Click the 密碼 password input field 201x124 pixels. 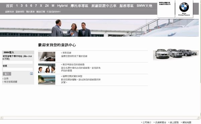click(x=18, y=69)
